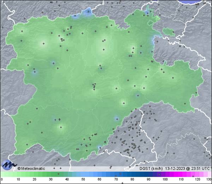Click the blue gust spot on the far western edge

coord(34,72)
